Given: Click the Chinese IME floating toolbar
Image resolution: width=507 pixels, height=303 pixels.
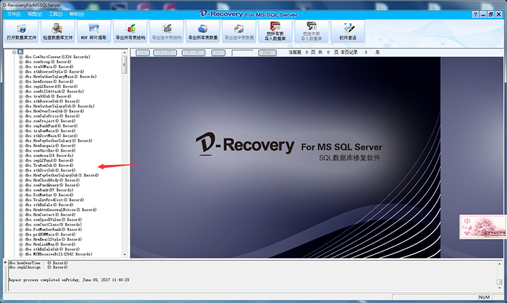Looking at the screenshot, I should coord(483,227).
